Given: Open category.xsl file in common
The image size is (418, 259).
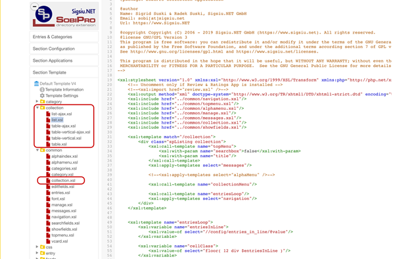Looking at the screenshot, I should pyautogui.click(x=62, y=174).
